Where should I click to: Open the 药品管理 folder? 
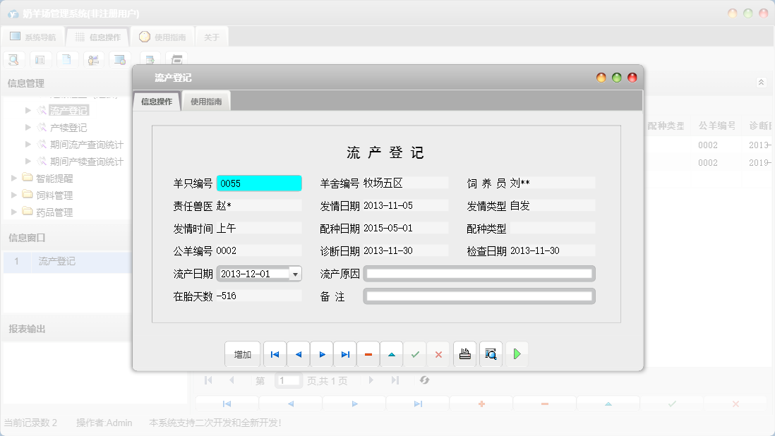point(54,212)
